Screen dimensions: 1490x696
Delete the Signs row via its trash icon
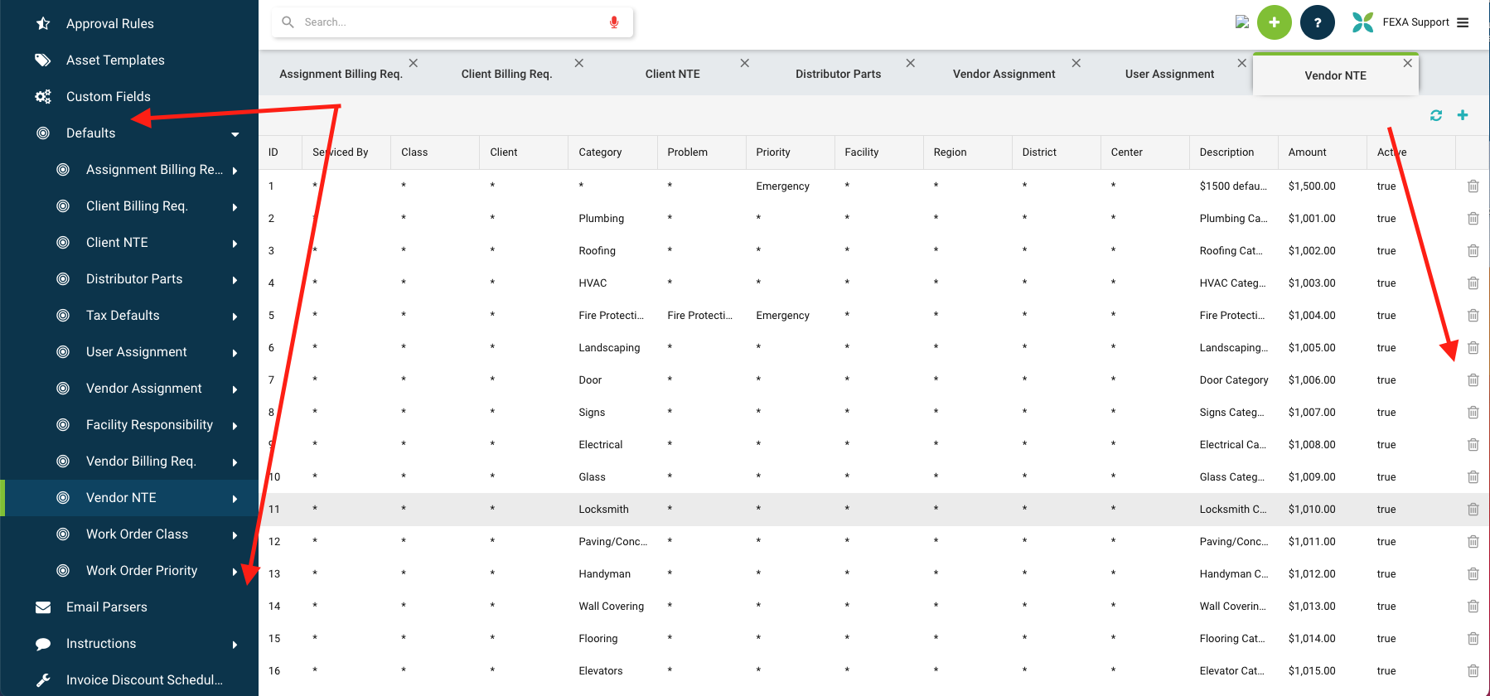coord(1473,413)
